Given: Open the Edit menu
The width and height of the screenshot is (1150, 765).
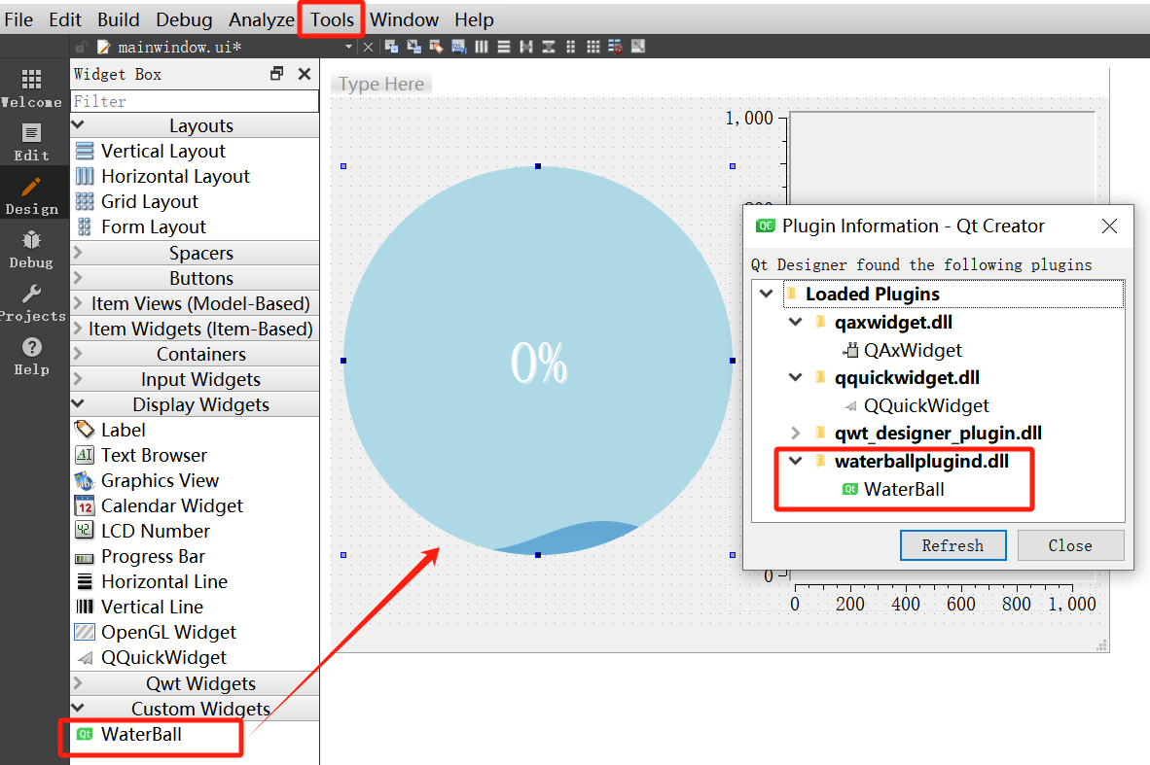Looking at the screenshot, I should pyautogui.click(x=64, y=19).
